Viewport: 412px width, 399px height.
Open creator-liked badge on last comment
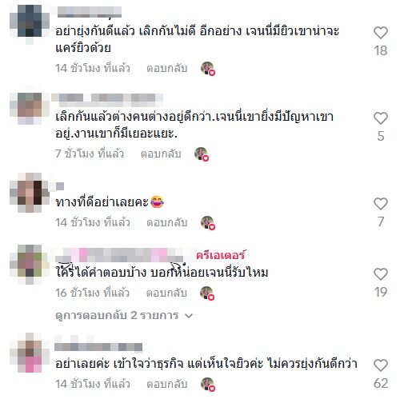click(208, 385)
